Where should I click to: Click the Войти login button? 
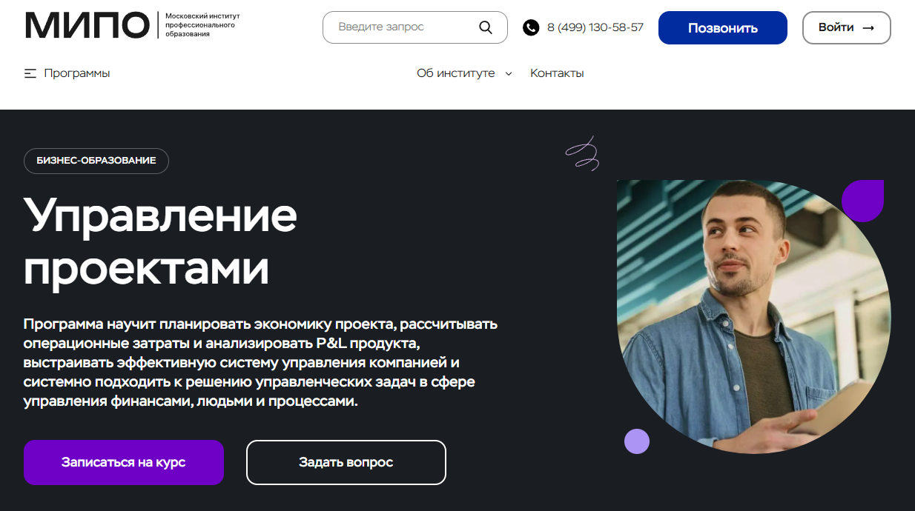pyautogui.click(x=847, y=27)
